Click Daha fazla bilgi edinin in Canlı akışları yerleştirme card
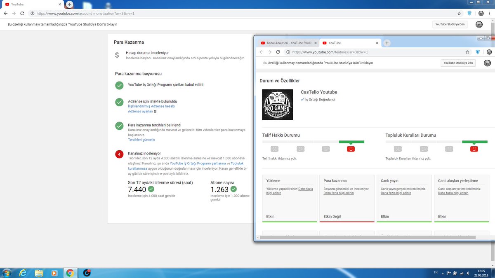 click(x=453, y=193)
